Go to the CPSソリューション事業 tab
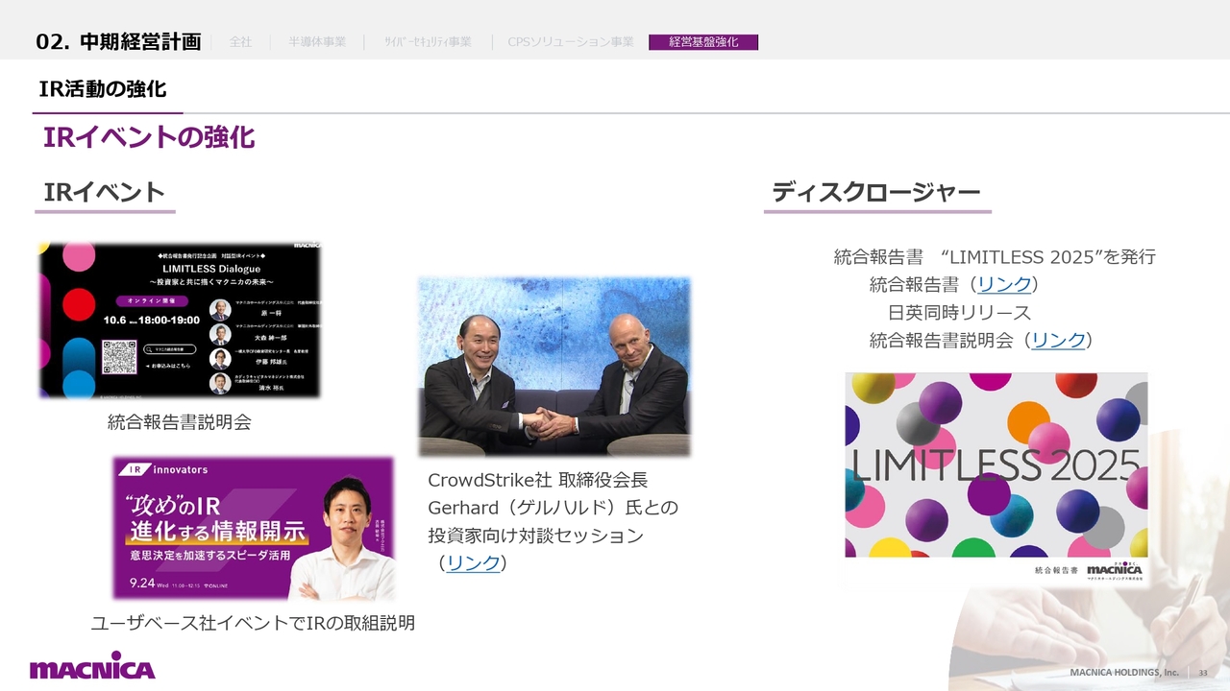This screenshot has width=1230, height=691. click(x=571, y=42)
